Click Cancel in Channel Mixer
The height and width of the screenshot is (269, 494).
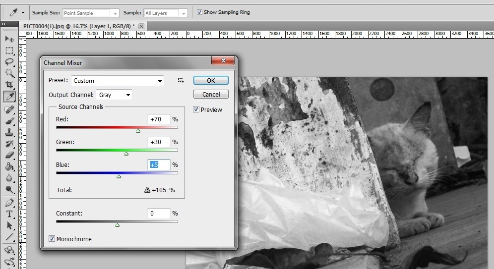tap(211, 94)
